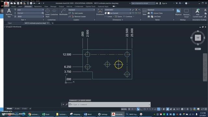
Task: Open the Linear dimension type dropdown arrow
Action: 113,17
